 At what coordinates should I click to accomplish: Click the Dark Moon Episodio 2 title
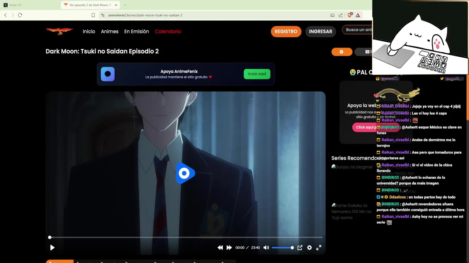(102, 51)
